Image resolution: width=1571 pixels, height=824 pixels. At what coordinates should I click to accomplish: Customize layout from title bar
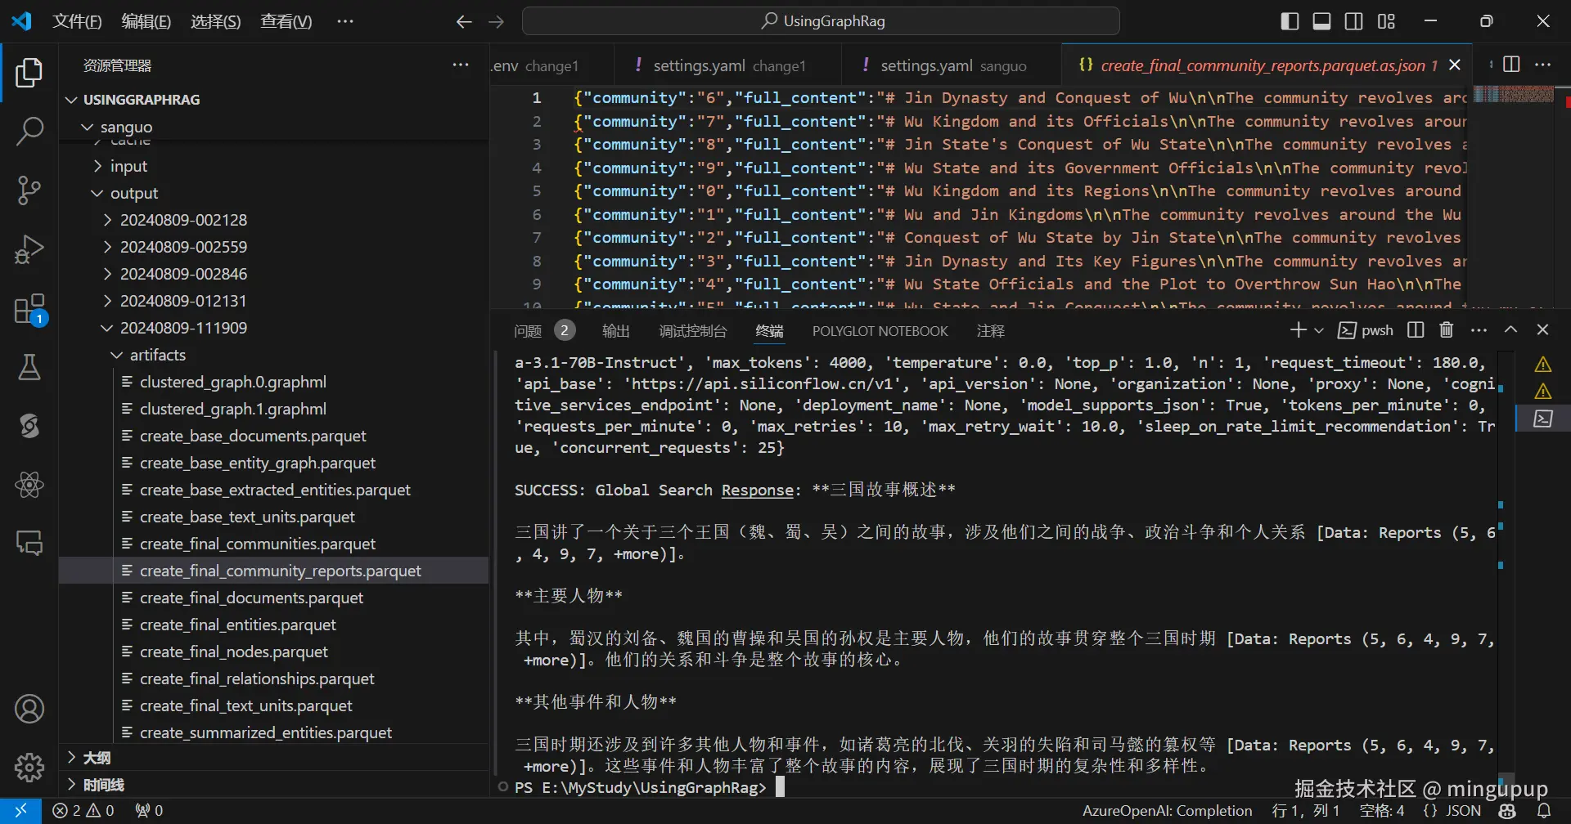(1386, 21)
